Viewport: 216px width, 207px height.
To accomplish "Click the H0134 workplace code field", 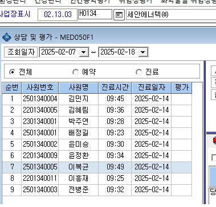I will pyautogui.click(x=95, y=14).
